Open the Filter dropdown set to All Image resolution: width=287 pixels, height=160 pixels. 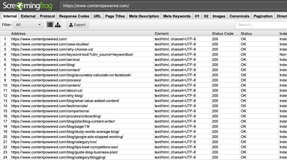point(28,25)
